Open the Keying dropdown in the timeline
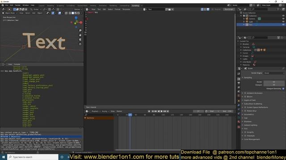The image size is (286, 160). (x=105, y=111)
